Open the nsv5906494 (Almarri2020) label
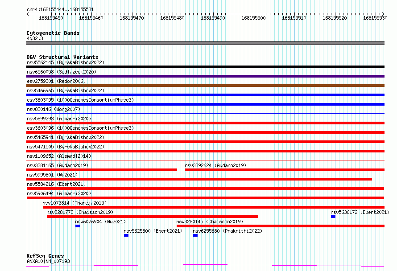 point(59,193)
